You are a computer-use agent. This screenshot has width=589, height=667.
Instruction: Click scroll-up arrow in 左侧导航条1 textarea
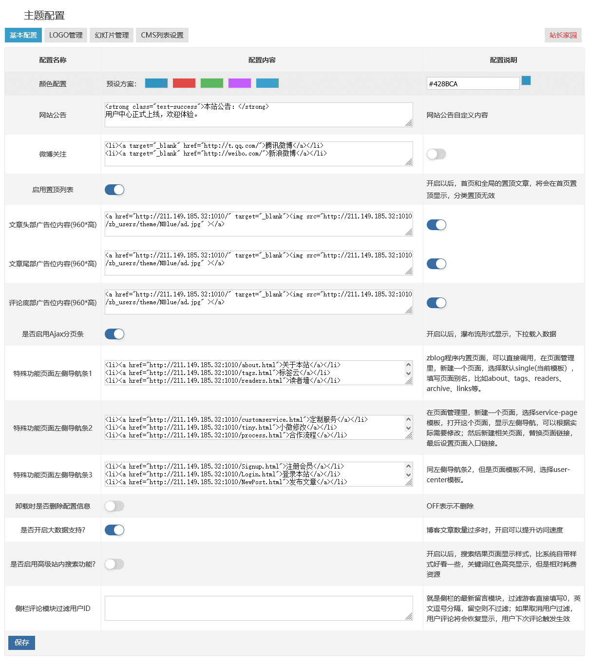[408, 365]
